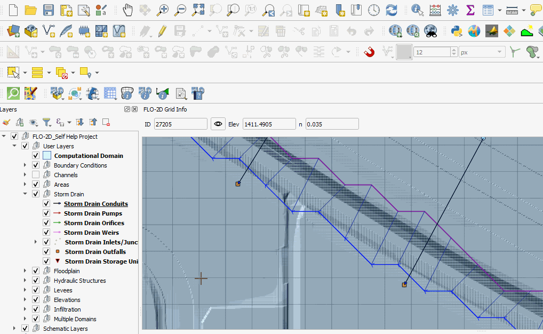
Task: Select the Pan Map hand tool
Action: [127, 10]
